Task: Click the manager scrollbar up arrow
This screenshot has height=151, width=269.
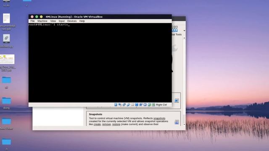Action: [x=184, y=38]
